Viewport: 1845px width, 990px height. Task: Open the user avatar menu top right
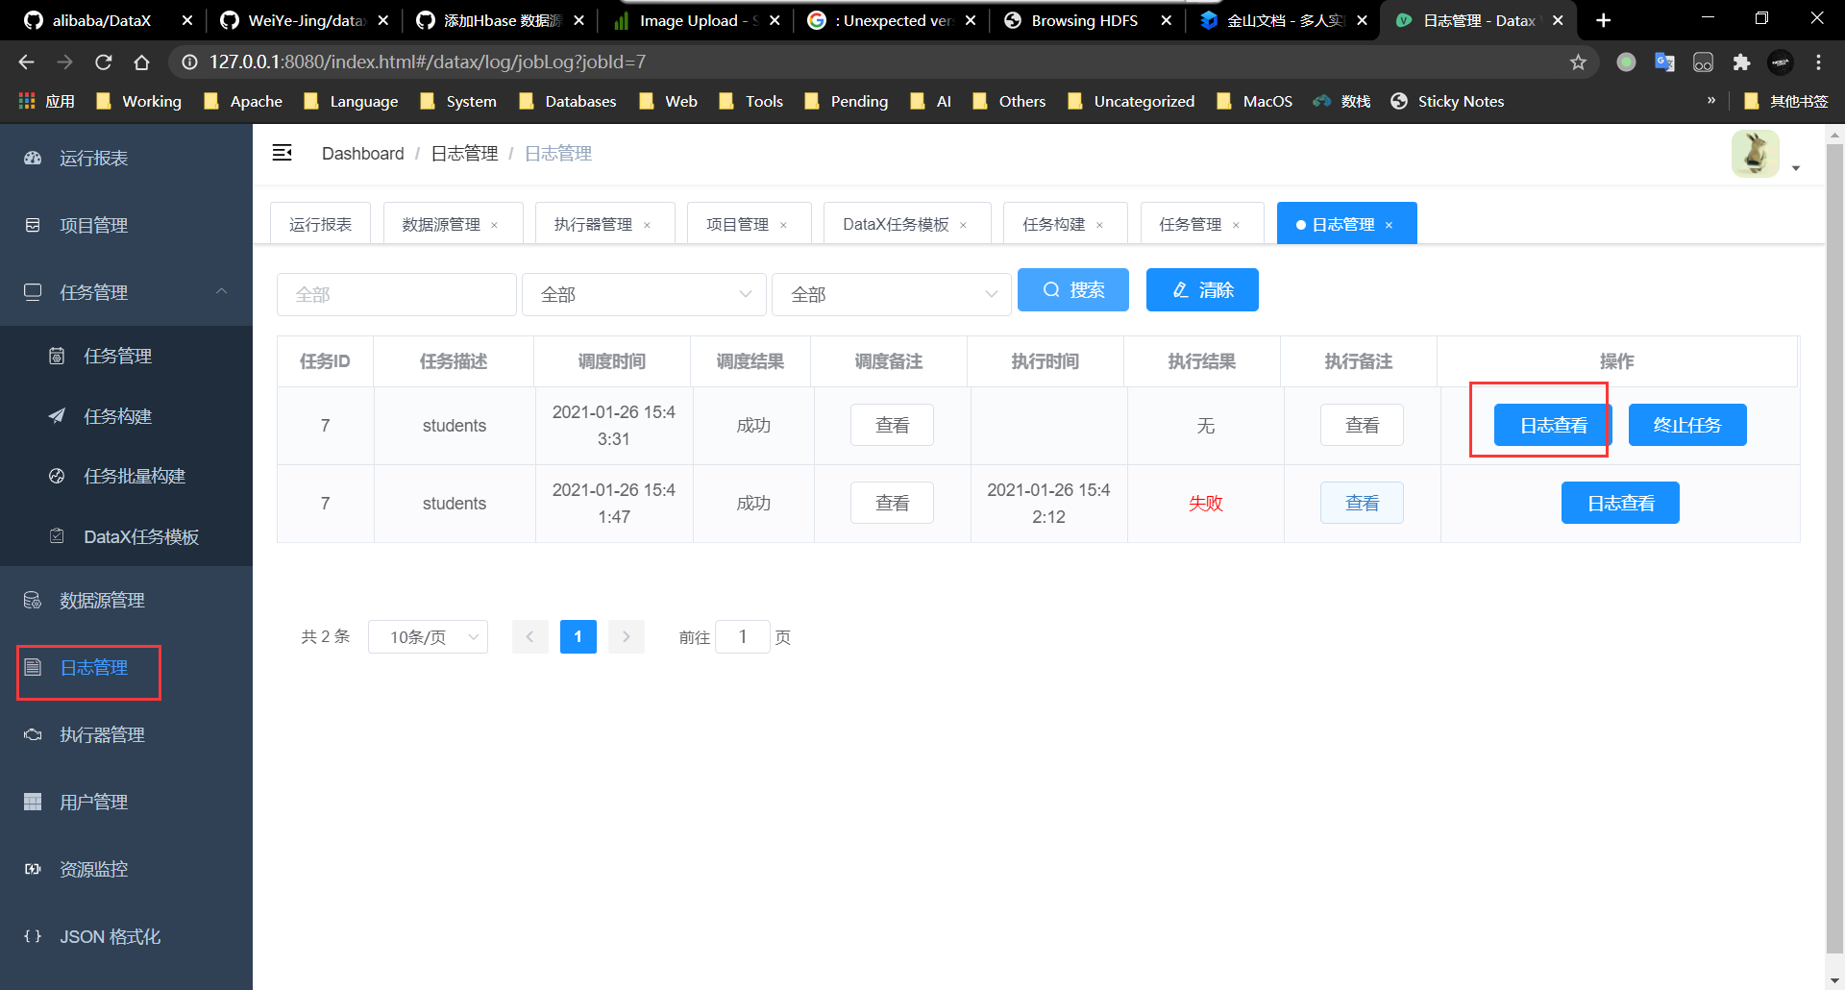1755,153
